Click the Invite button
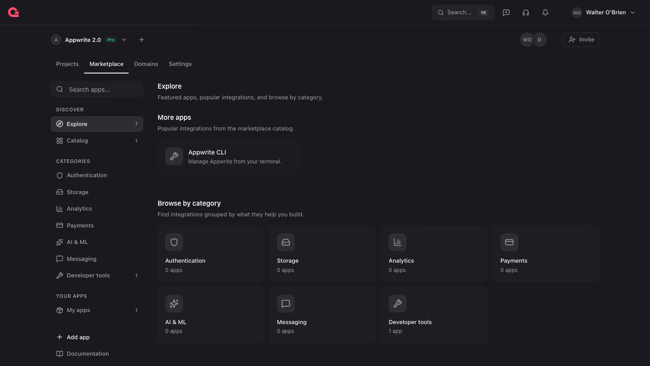Viewport: 650px width, 366px height. [x=581, y=40]
